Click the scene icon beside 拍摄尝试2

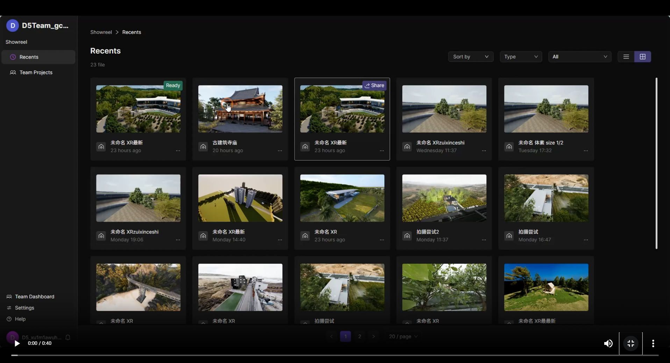pos(407,236)
